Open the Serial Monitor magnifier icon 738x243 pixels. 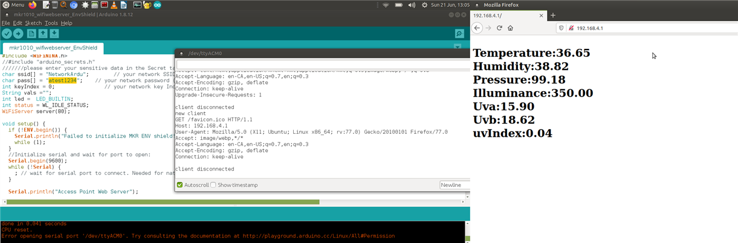click(459, 34)
